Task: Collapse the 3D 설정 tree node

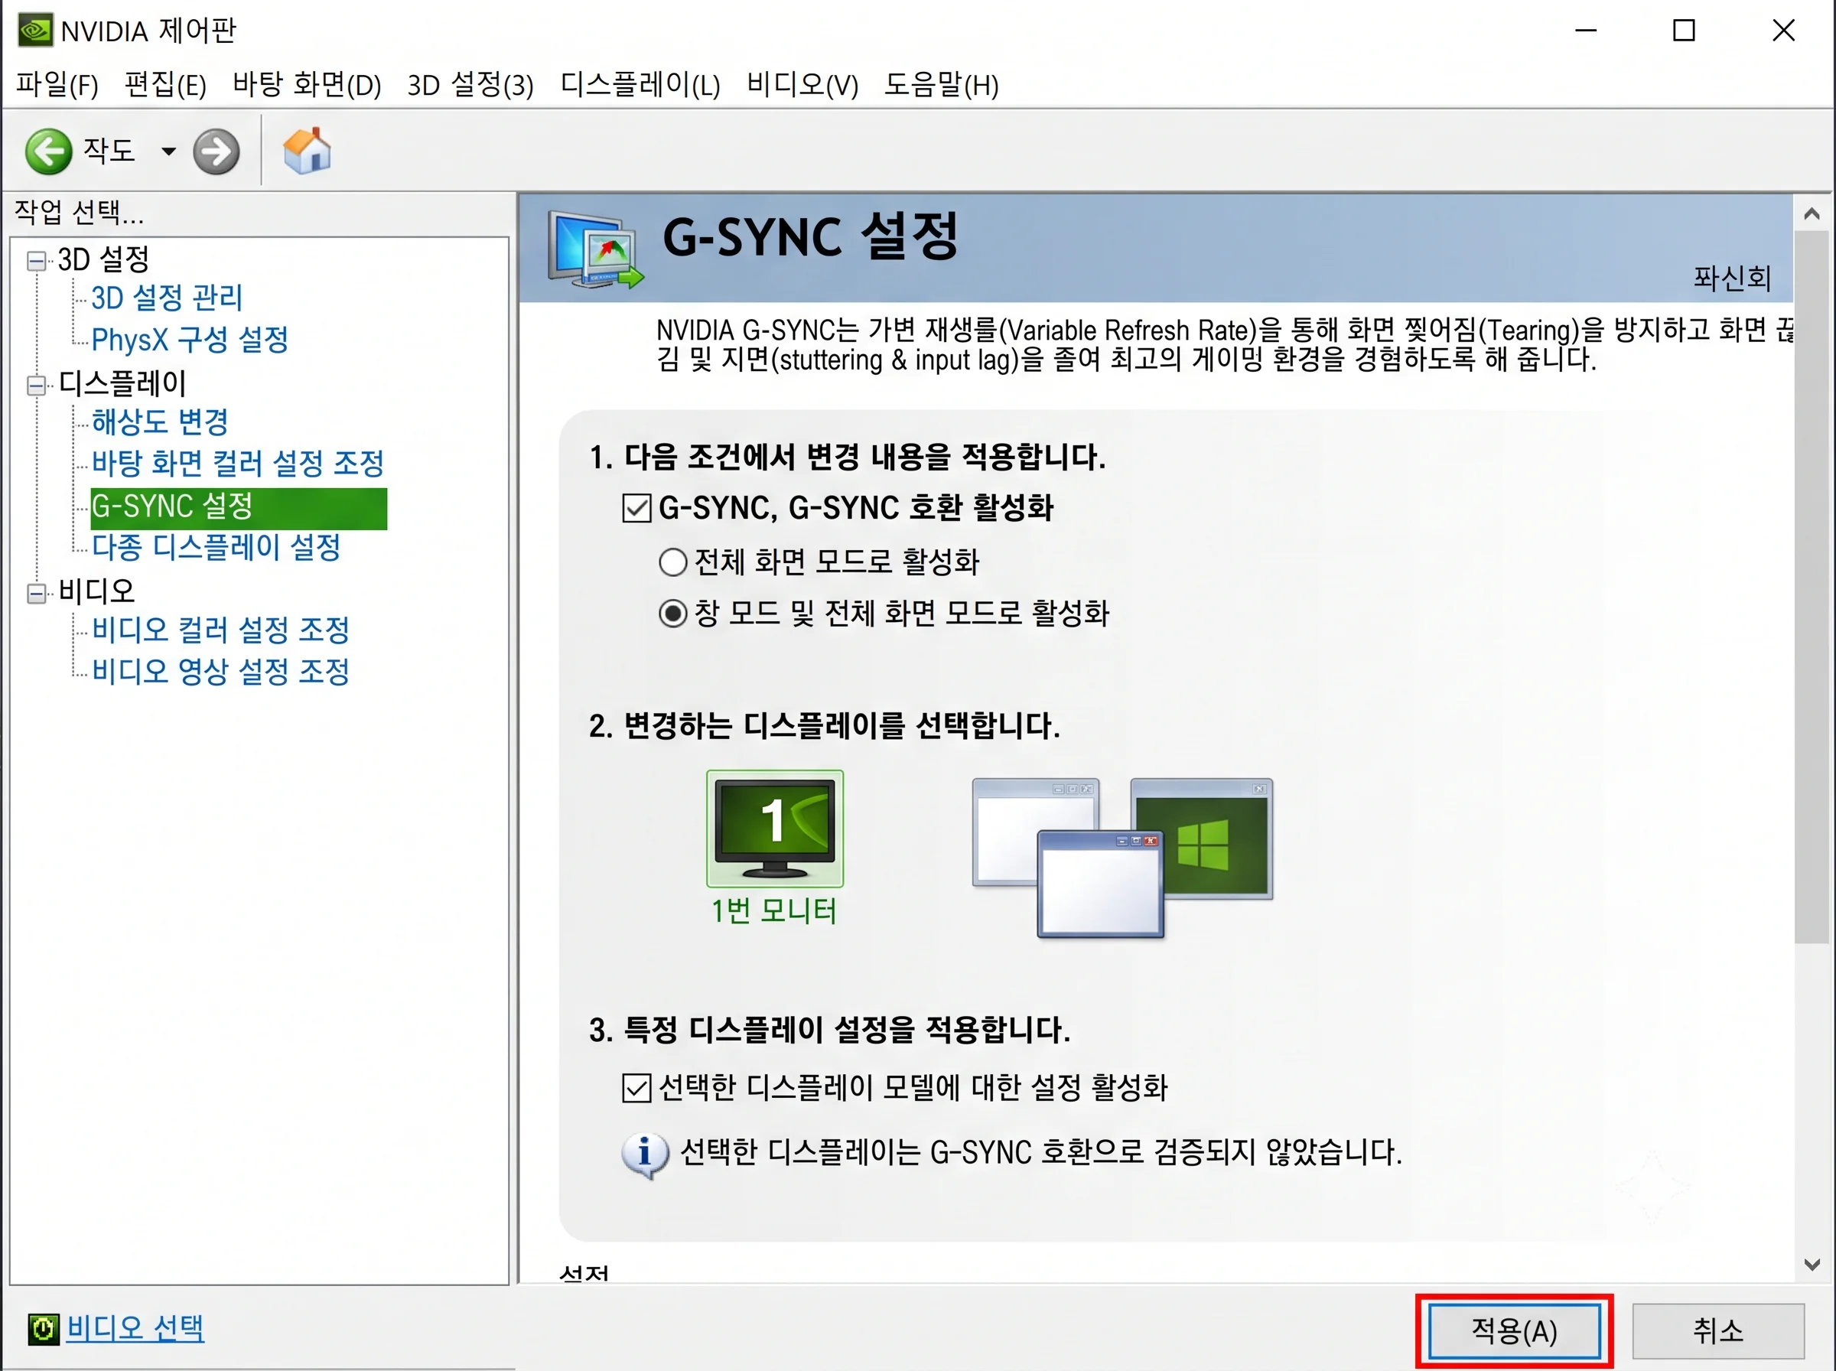Action: click(37, 261)
